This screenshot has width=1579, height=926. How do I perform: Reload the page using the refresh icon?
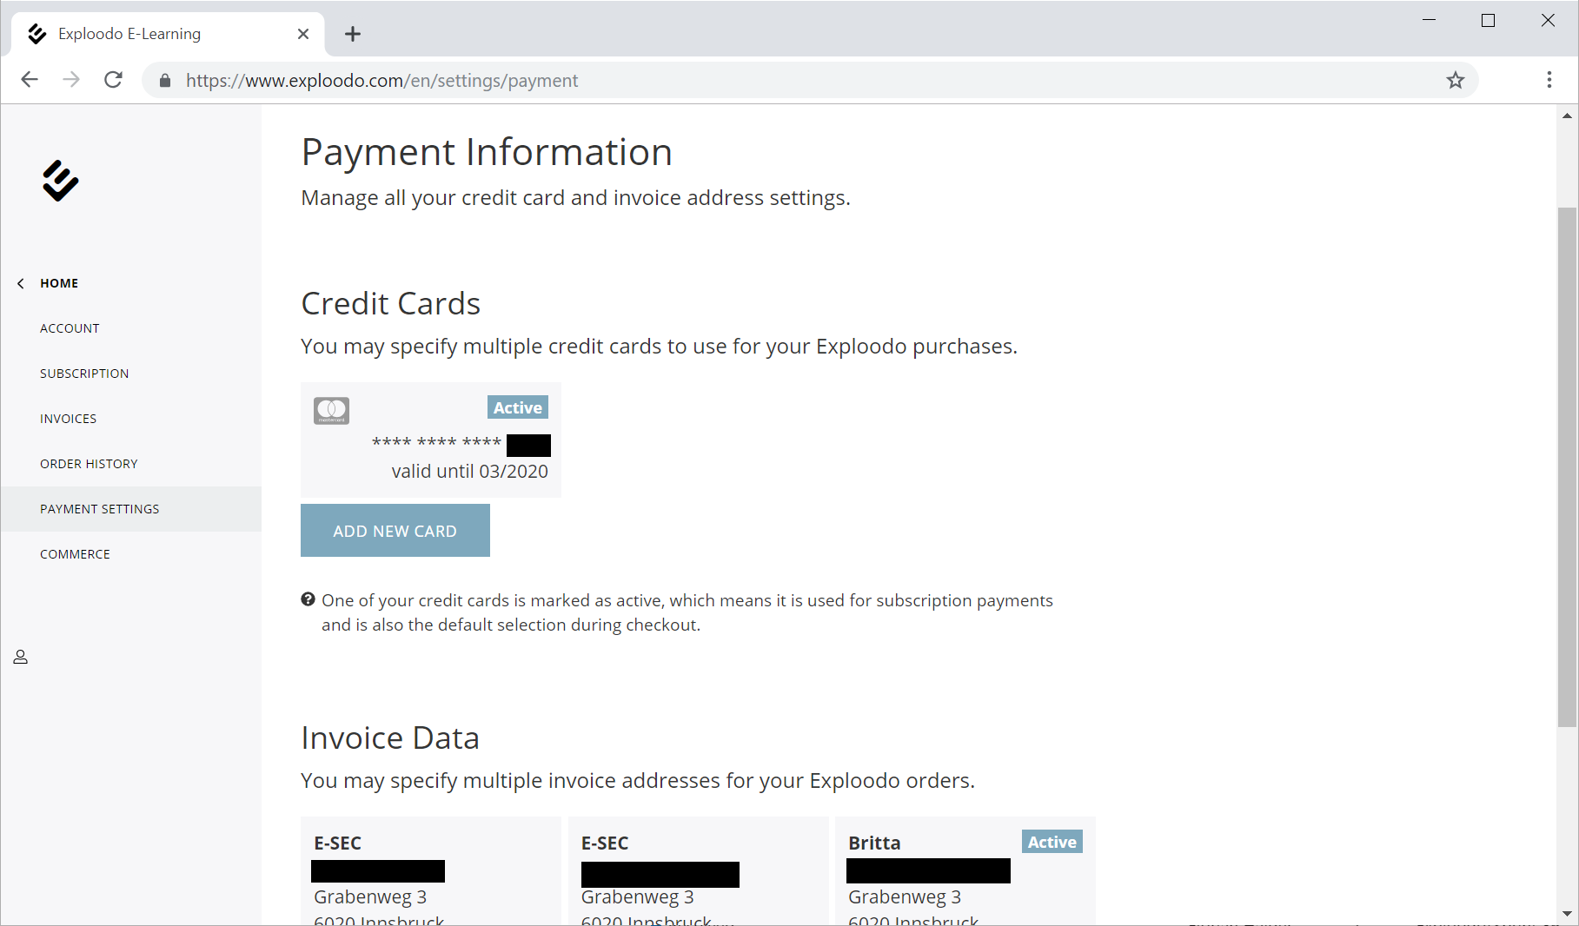pos(113,80)
